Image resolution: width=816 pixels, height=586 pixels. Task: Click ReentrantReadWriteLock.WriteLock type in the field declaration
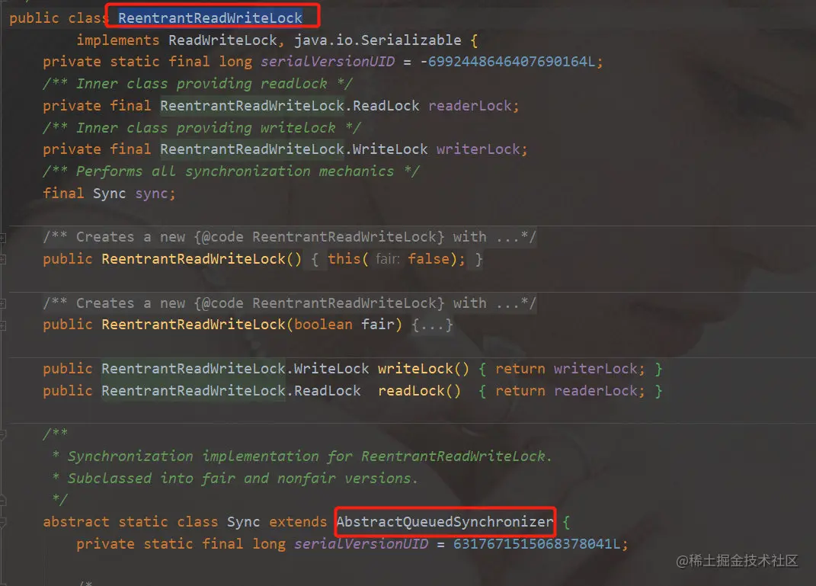[x=293, y=149]
